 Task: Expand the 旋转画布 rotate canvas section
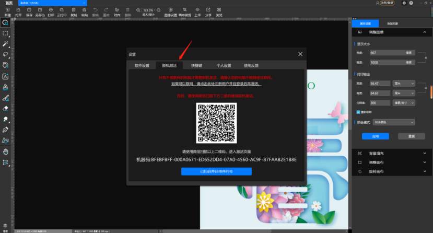click(425, 171)
